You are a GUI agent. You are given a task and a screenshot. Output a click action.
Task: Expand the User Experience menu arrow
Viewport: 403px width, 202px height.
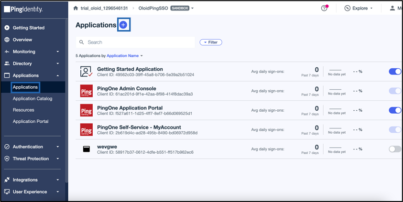click(57, 192)
